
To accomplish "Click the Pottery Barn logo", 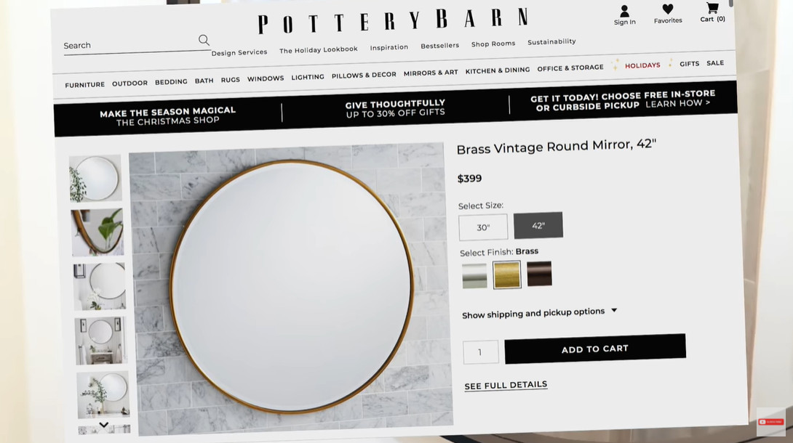I will (x=393, y=21).
